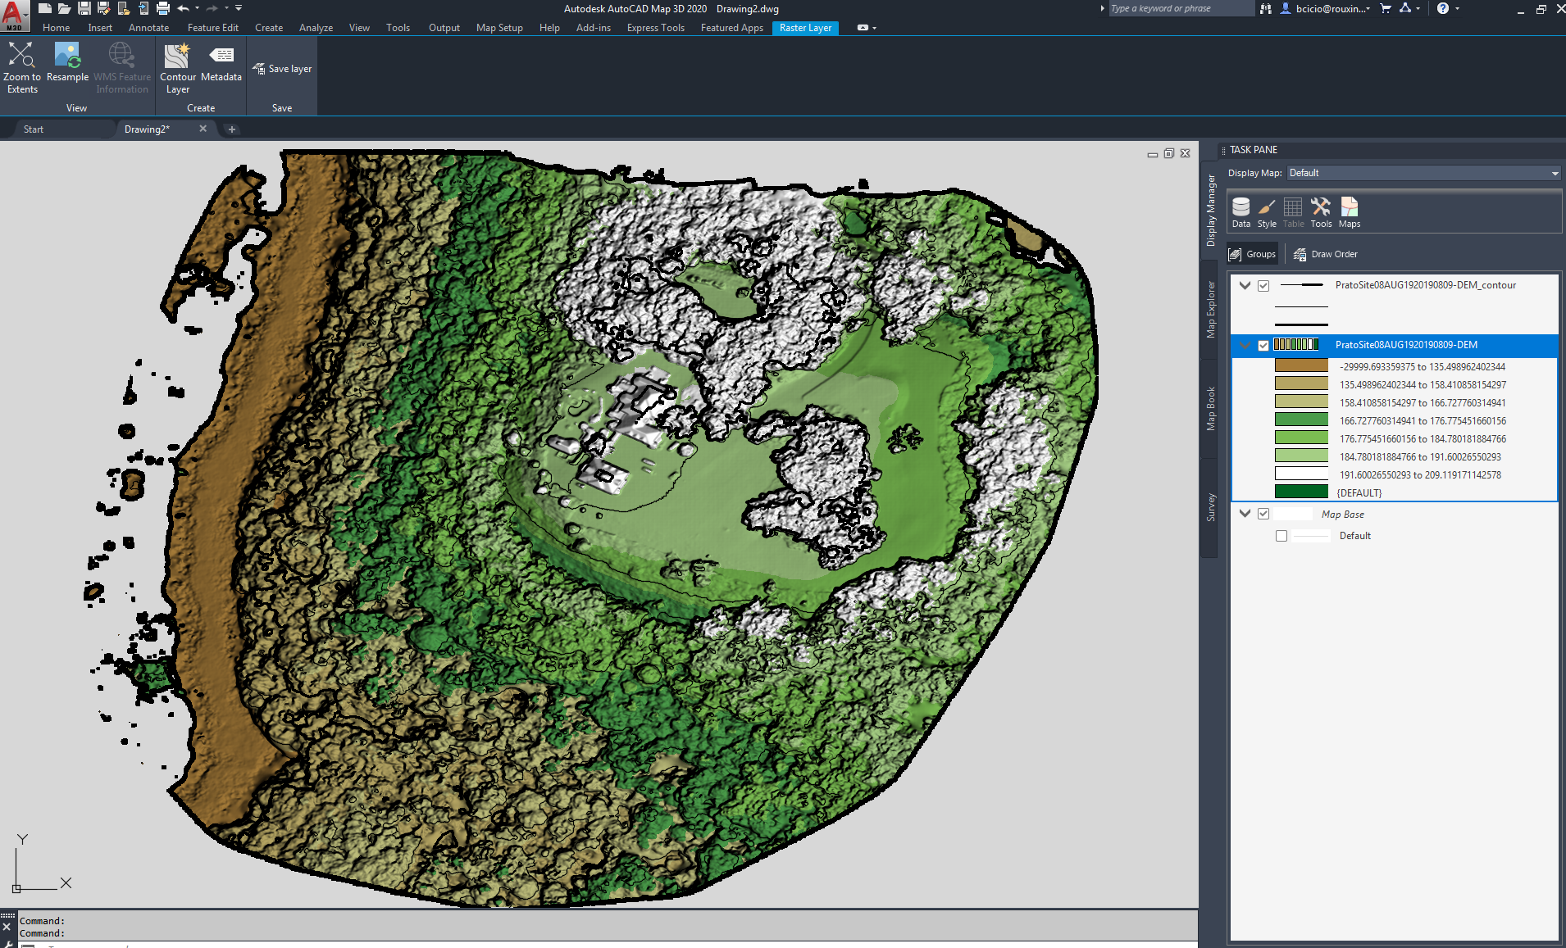Enable the Default checkbox under Map Base
Image resolution: width=1566 pixels, height=948 pixels.
[1281, 535]
